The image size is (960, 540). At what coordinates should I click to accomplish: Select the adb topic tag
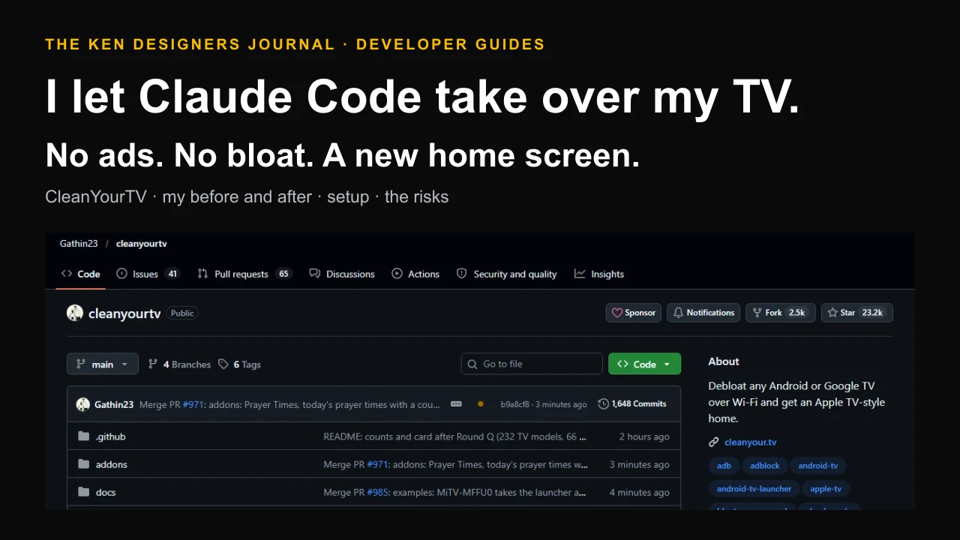(x=724, y=466)
